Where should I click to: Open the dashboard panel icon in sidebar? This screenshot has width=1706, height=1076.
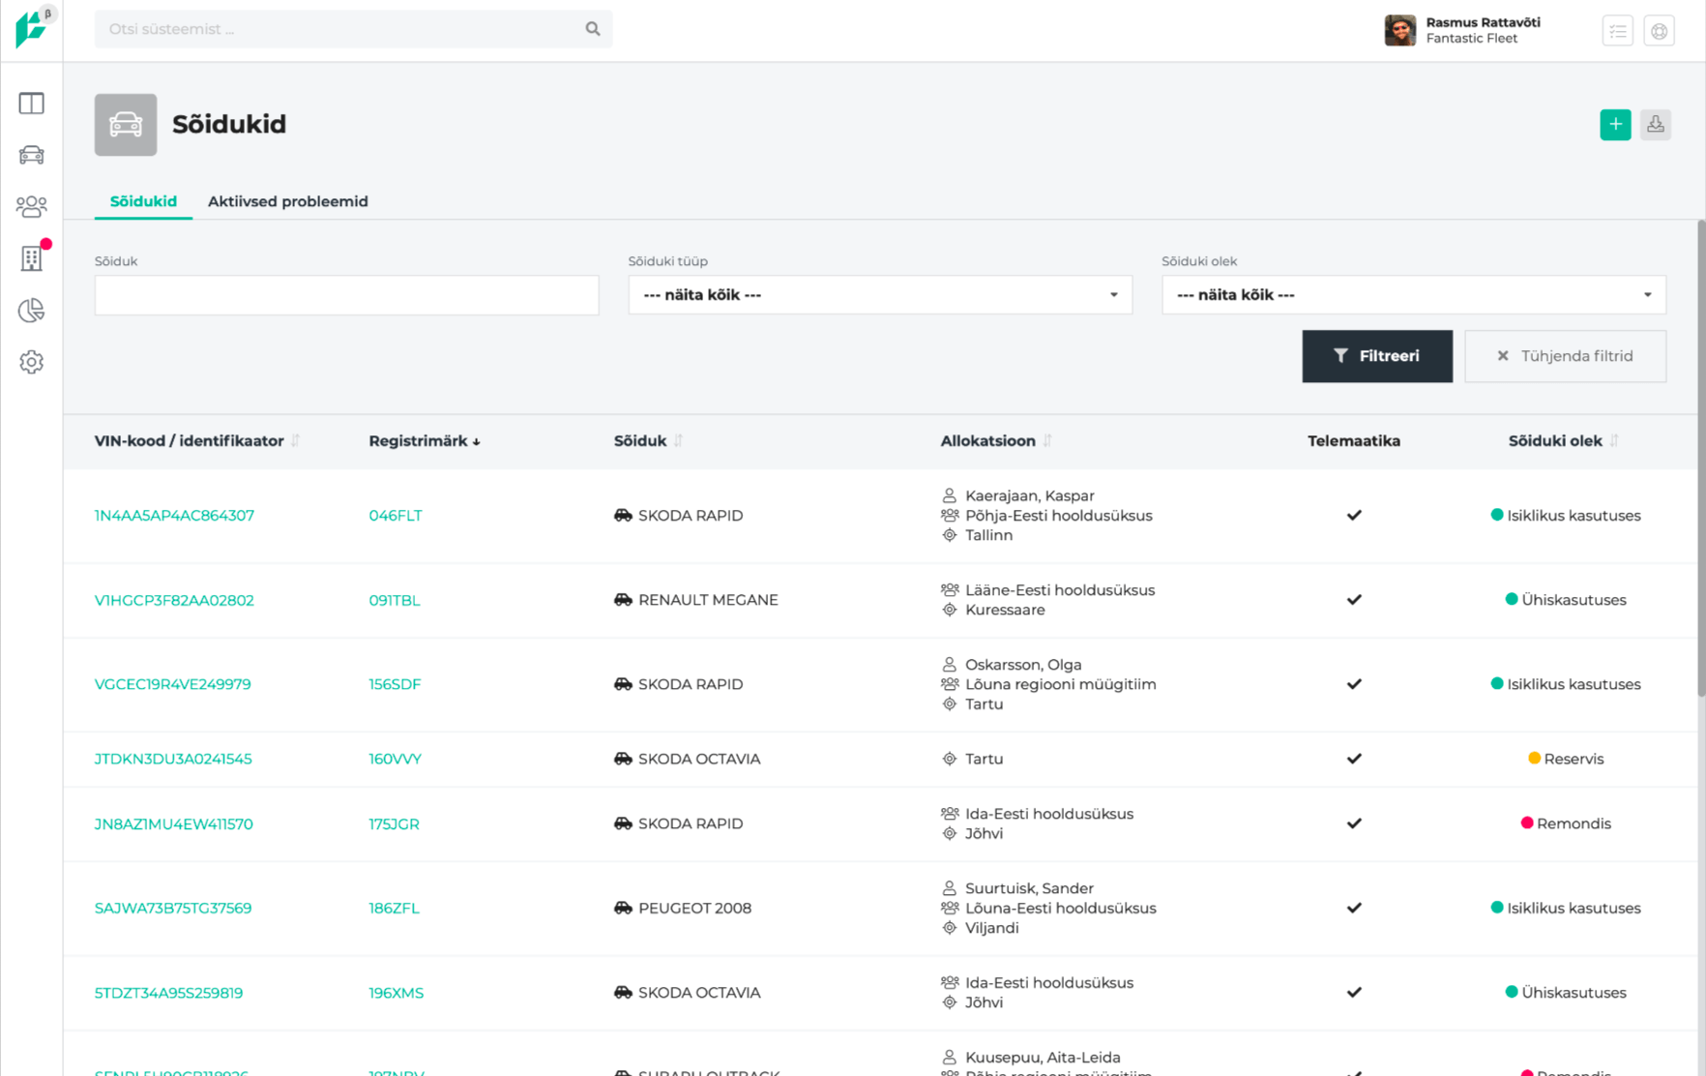click(x=31, y=104)
